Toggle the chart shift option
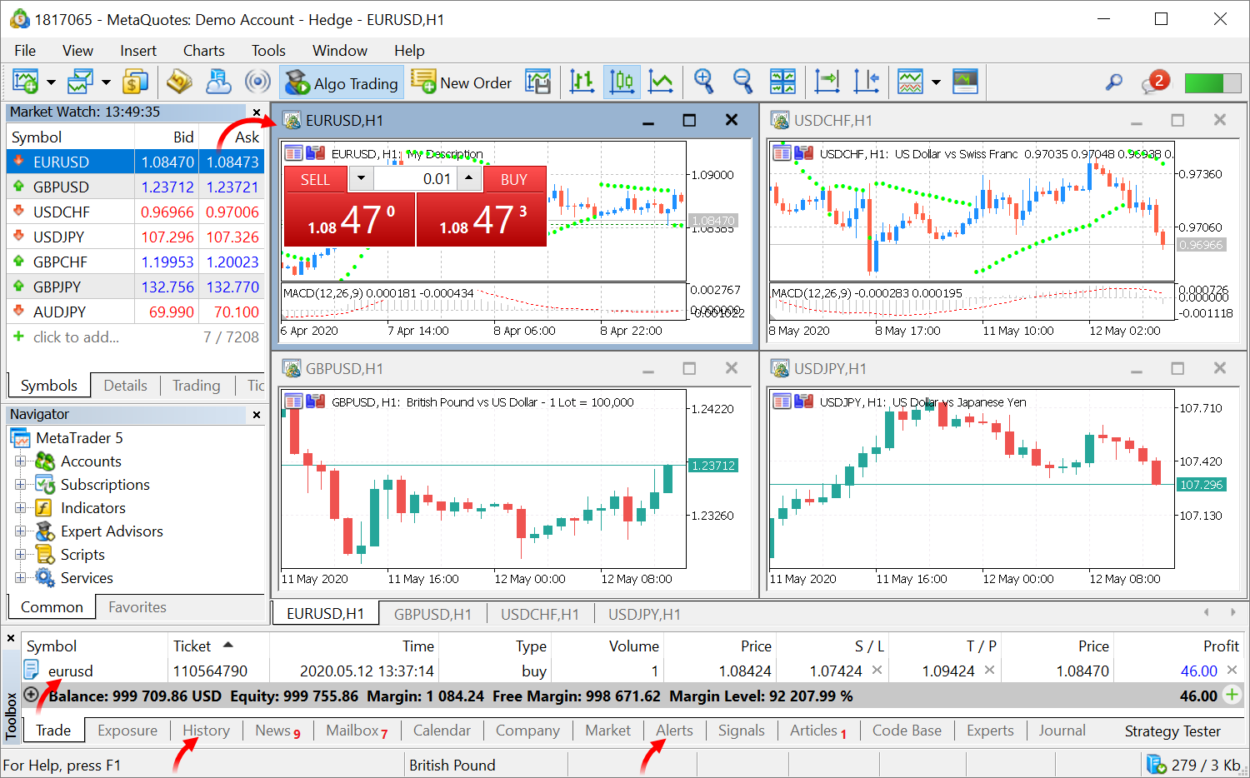Viewport: 1250px width, 778px height. coord(867,82)
